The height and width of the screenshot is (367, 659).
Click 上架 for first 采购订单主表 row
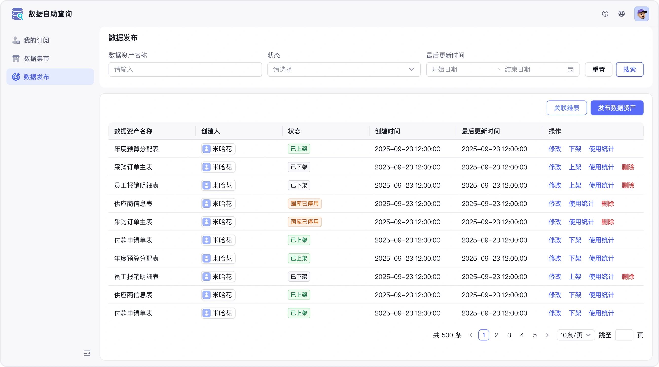click(575, 167)
